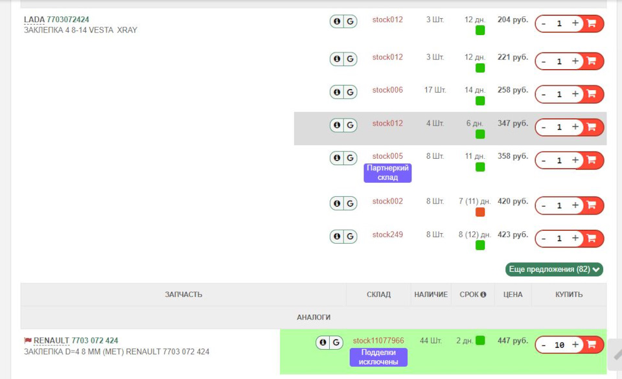
Task: Sort by ЦЕНА column header
Action: pyautogui.click(x=513, y=295)
